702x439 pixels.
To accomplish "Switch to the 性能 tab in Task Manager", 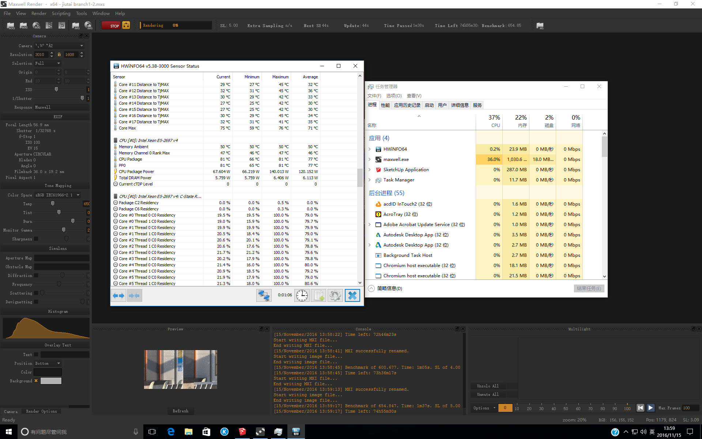I will click(385, 105).
